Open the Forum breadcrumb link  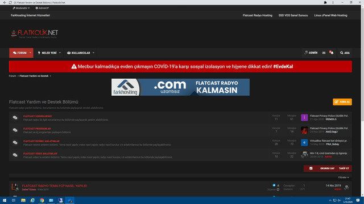13,76
